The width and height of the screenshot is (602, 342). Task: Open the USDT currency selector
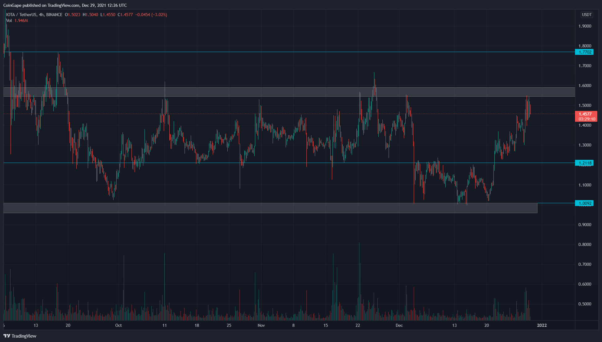pyautogui.click(x=586, y=15)
